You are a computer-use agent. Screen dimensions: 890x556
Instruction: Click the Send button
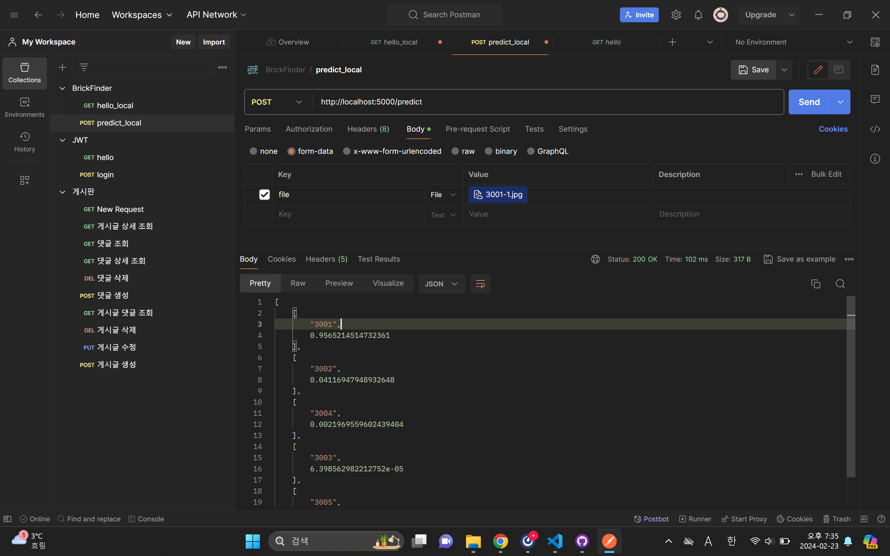[x=809, y=102]
